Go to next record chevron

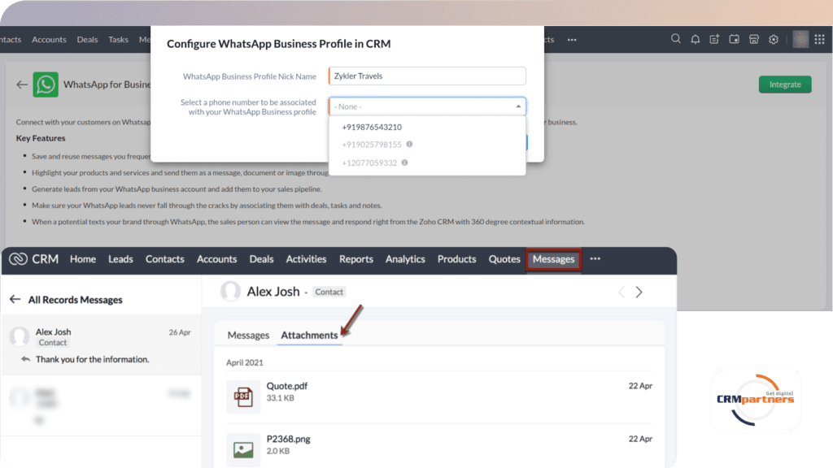click(639, 292)
